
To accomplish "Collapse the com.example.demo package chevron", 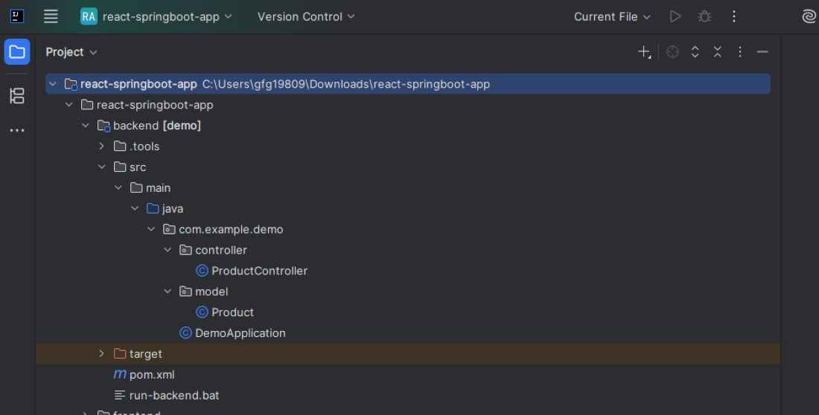I will [151, 229].
